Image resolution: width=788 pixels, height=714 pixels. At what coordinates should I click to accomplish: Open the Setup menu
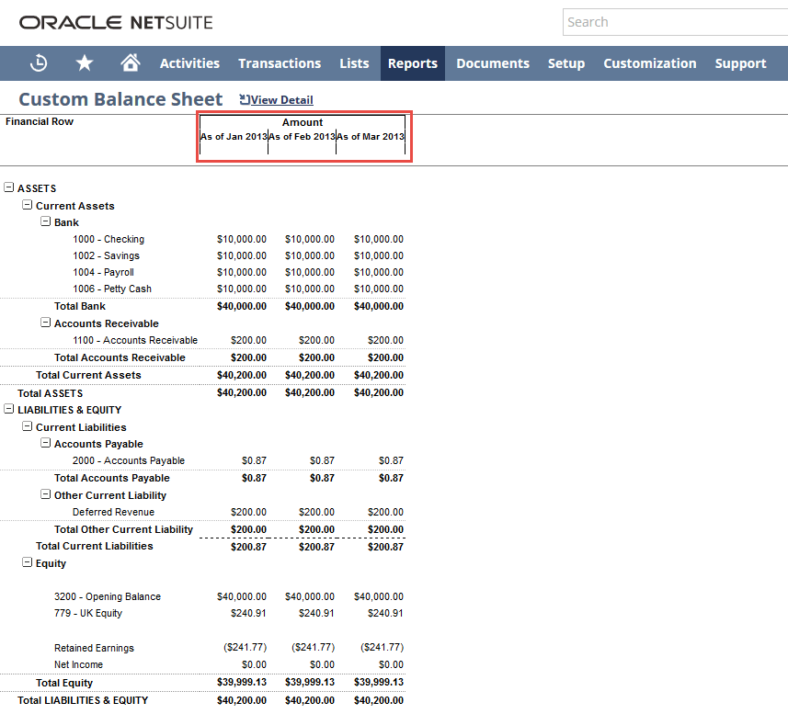(566, 63)
